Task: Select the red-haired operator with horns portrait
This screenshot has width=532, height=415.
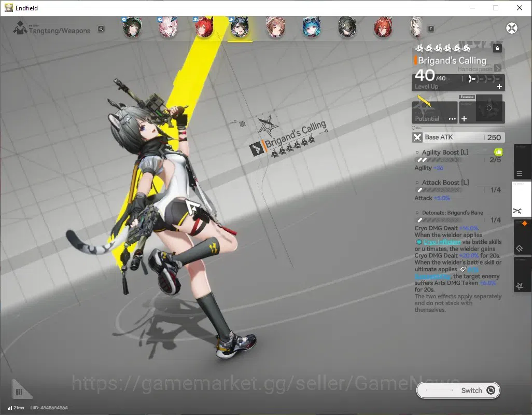Action: coord(204,27)
